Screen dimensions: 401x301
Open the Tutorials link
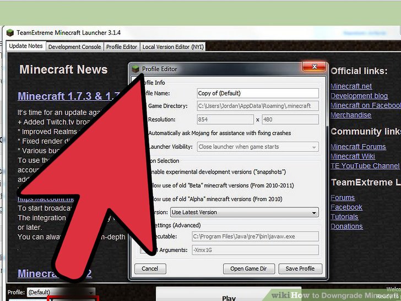click(344, 217)
